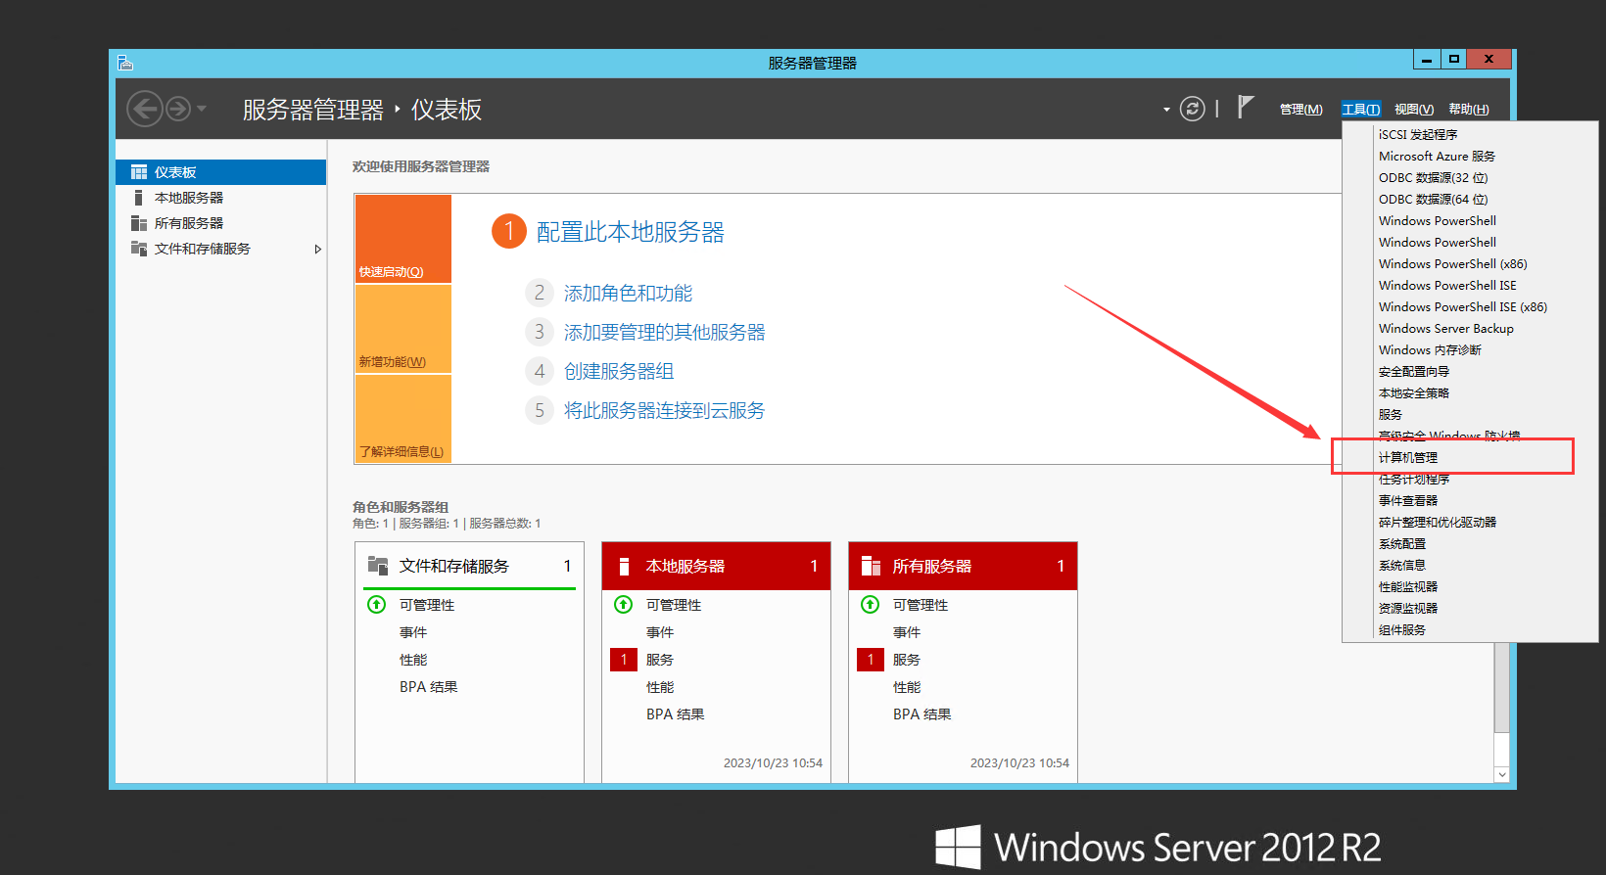The height and width of the screenshot is (875, 1606).
Task: Open 系统信息 from tools menu
Action: (1402, 566)
